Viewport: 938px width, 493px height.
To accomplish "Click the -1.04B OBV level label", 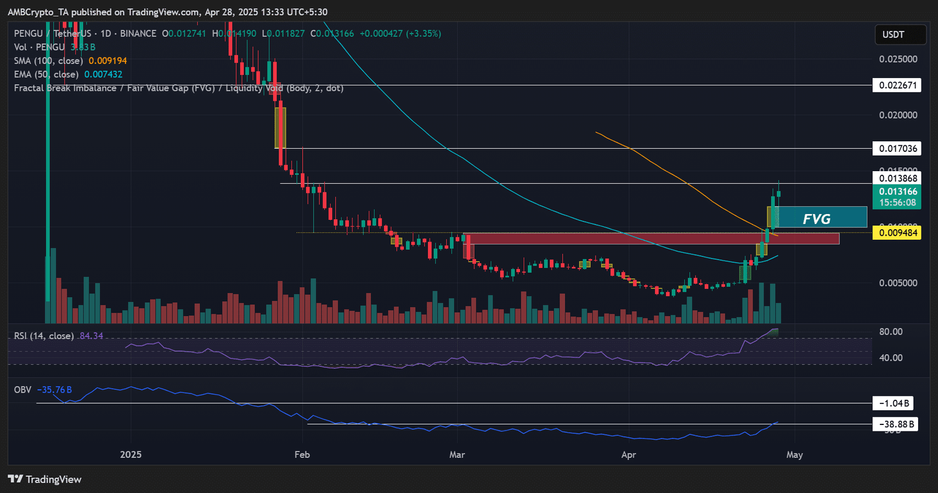I will tap(895, 403).
